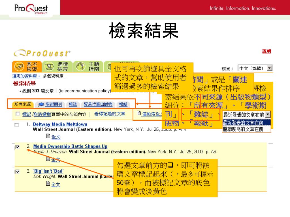Click the 選定的資料庫 link

pos(26,76)
